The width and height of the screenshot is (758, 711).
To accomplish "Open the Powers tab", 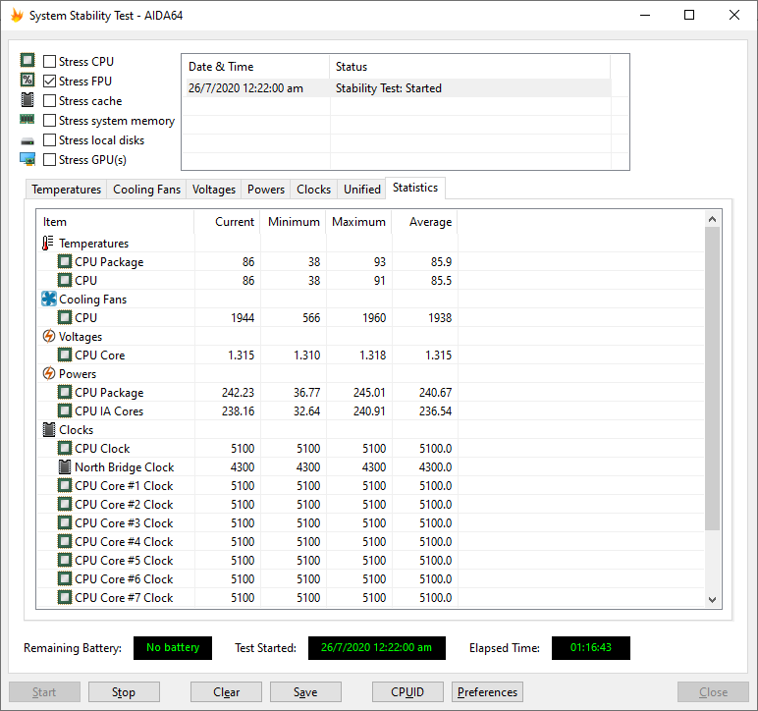I will (x=266, y=190).
